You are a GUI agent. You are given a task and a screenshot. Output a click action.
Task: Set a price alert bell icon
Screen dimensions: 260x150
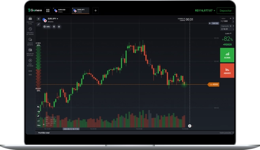click(x=54, y=27)
